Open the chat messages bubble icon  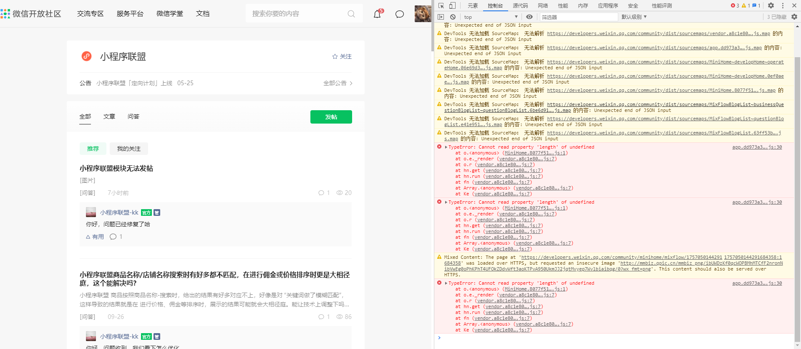click(x=400, y=14)
